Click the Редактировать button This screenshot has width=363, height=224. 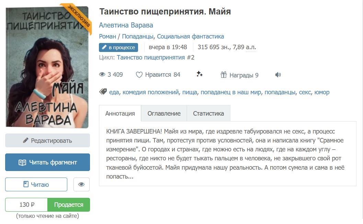coord(47,140)
